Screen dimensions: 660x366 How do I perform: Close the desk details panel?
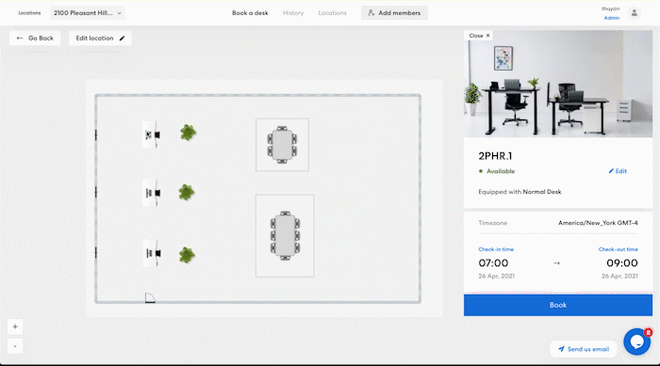[479, 36]
